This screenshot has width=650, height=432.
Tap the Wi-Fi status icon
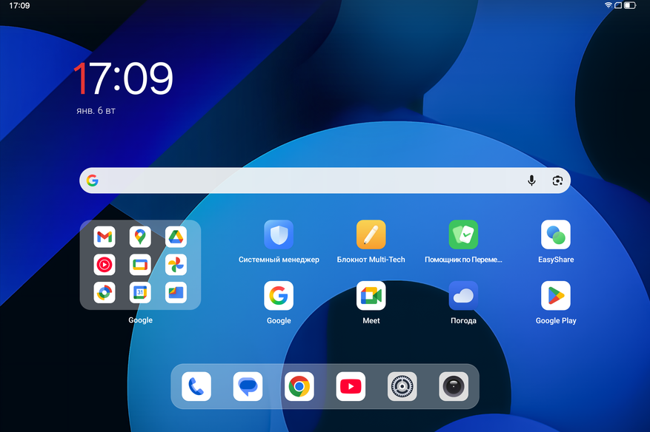pyautogui.click(x=608, y=5)
